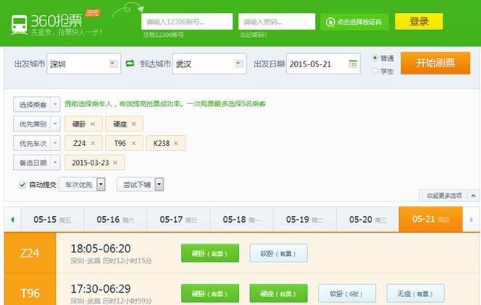Click the departure city list icon
481x305 pixels.
[x=113, y=64]
